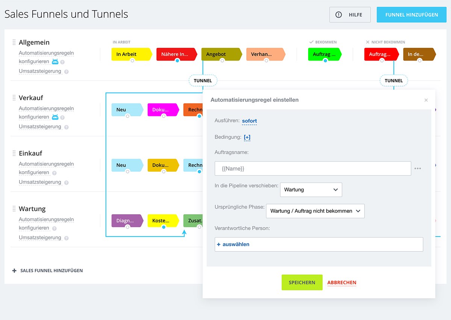Open the Ursprüngliche Phase dropdown
This screenshot has height=320, width=451.
point(315,211)
